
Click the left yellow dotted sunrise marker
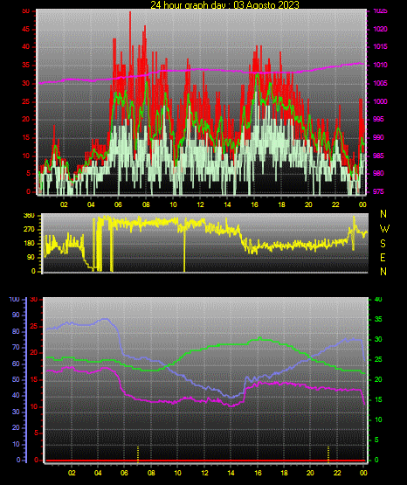[138, 454]
